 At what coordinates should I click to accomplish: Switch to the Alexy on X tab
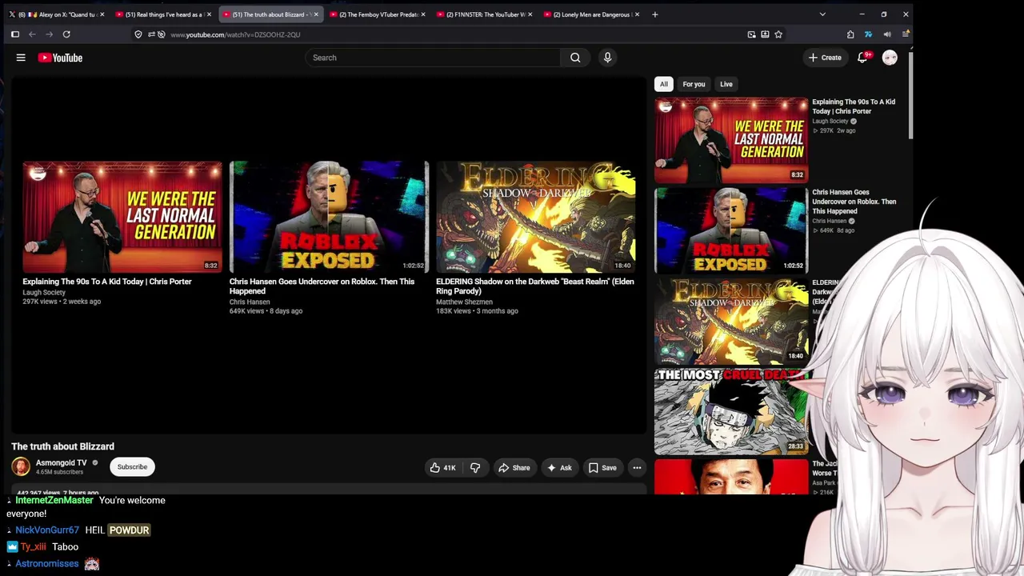coord(56,14)
